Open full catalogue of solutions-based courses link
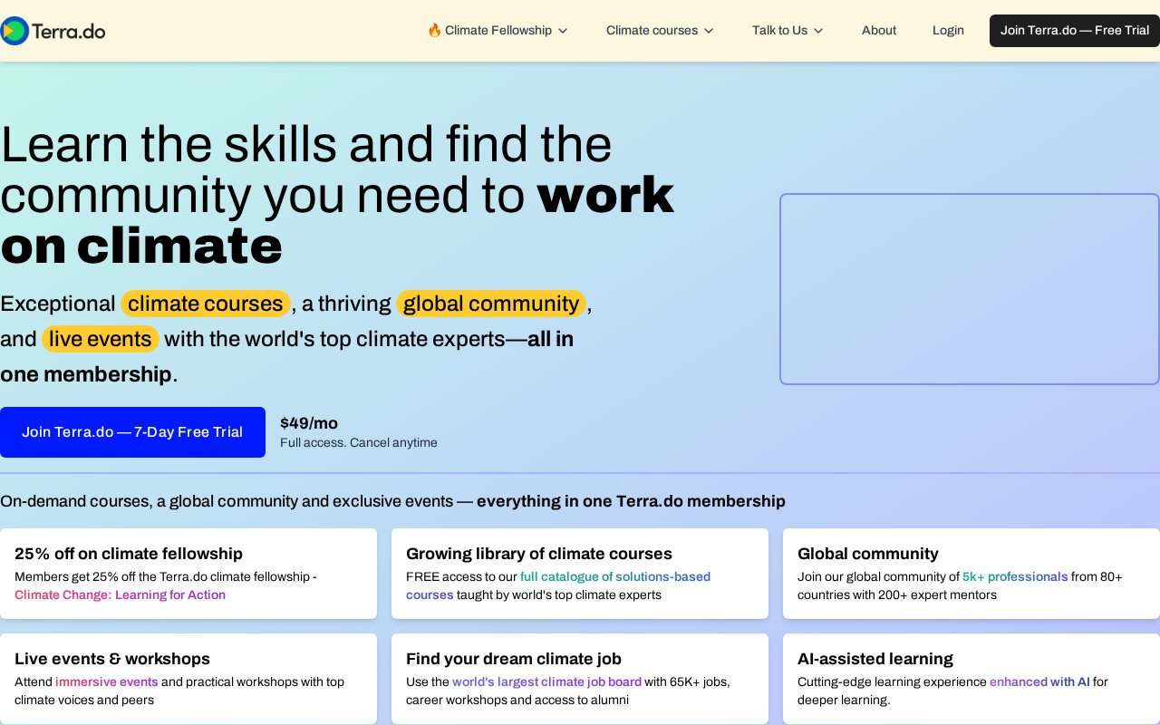The width and height of the screenshot is (1160, 725). click(x=558, y=585)
